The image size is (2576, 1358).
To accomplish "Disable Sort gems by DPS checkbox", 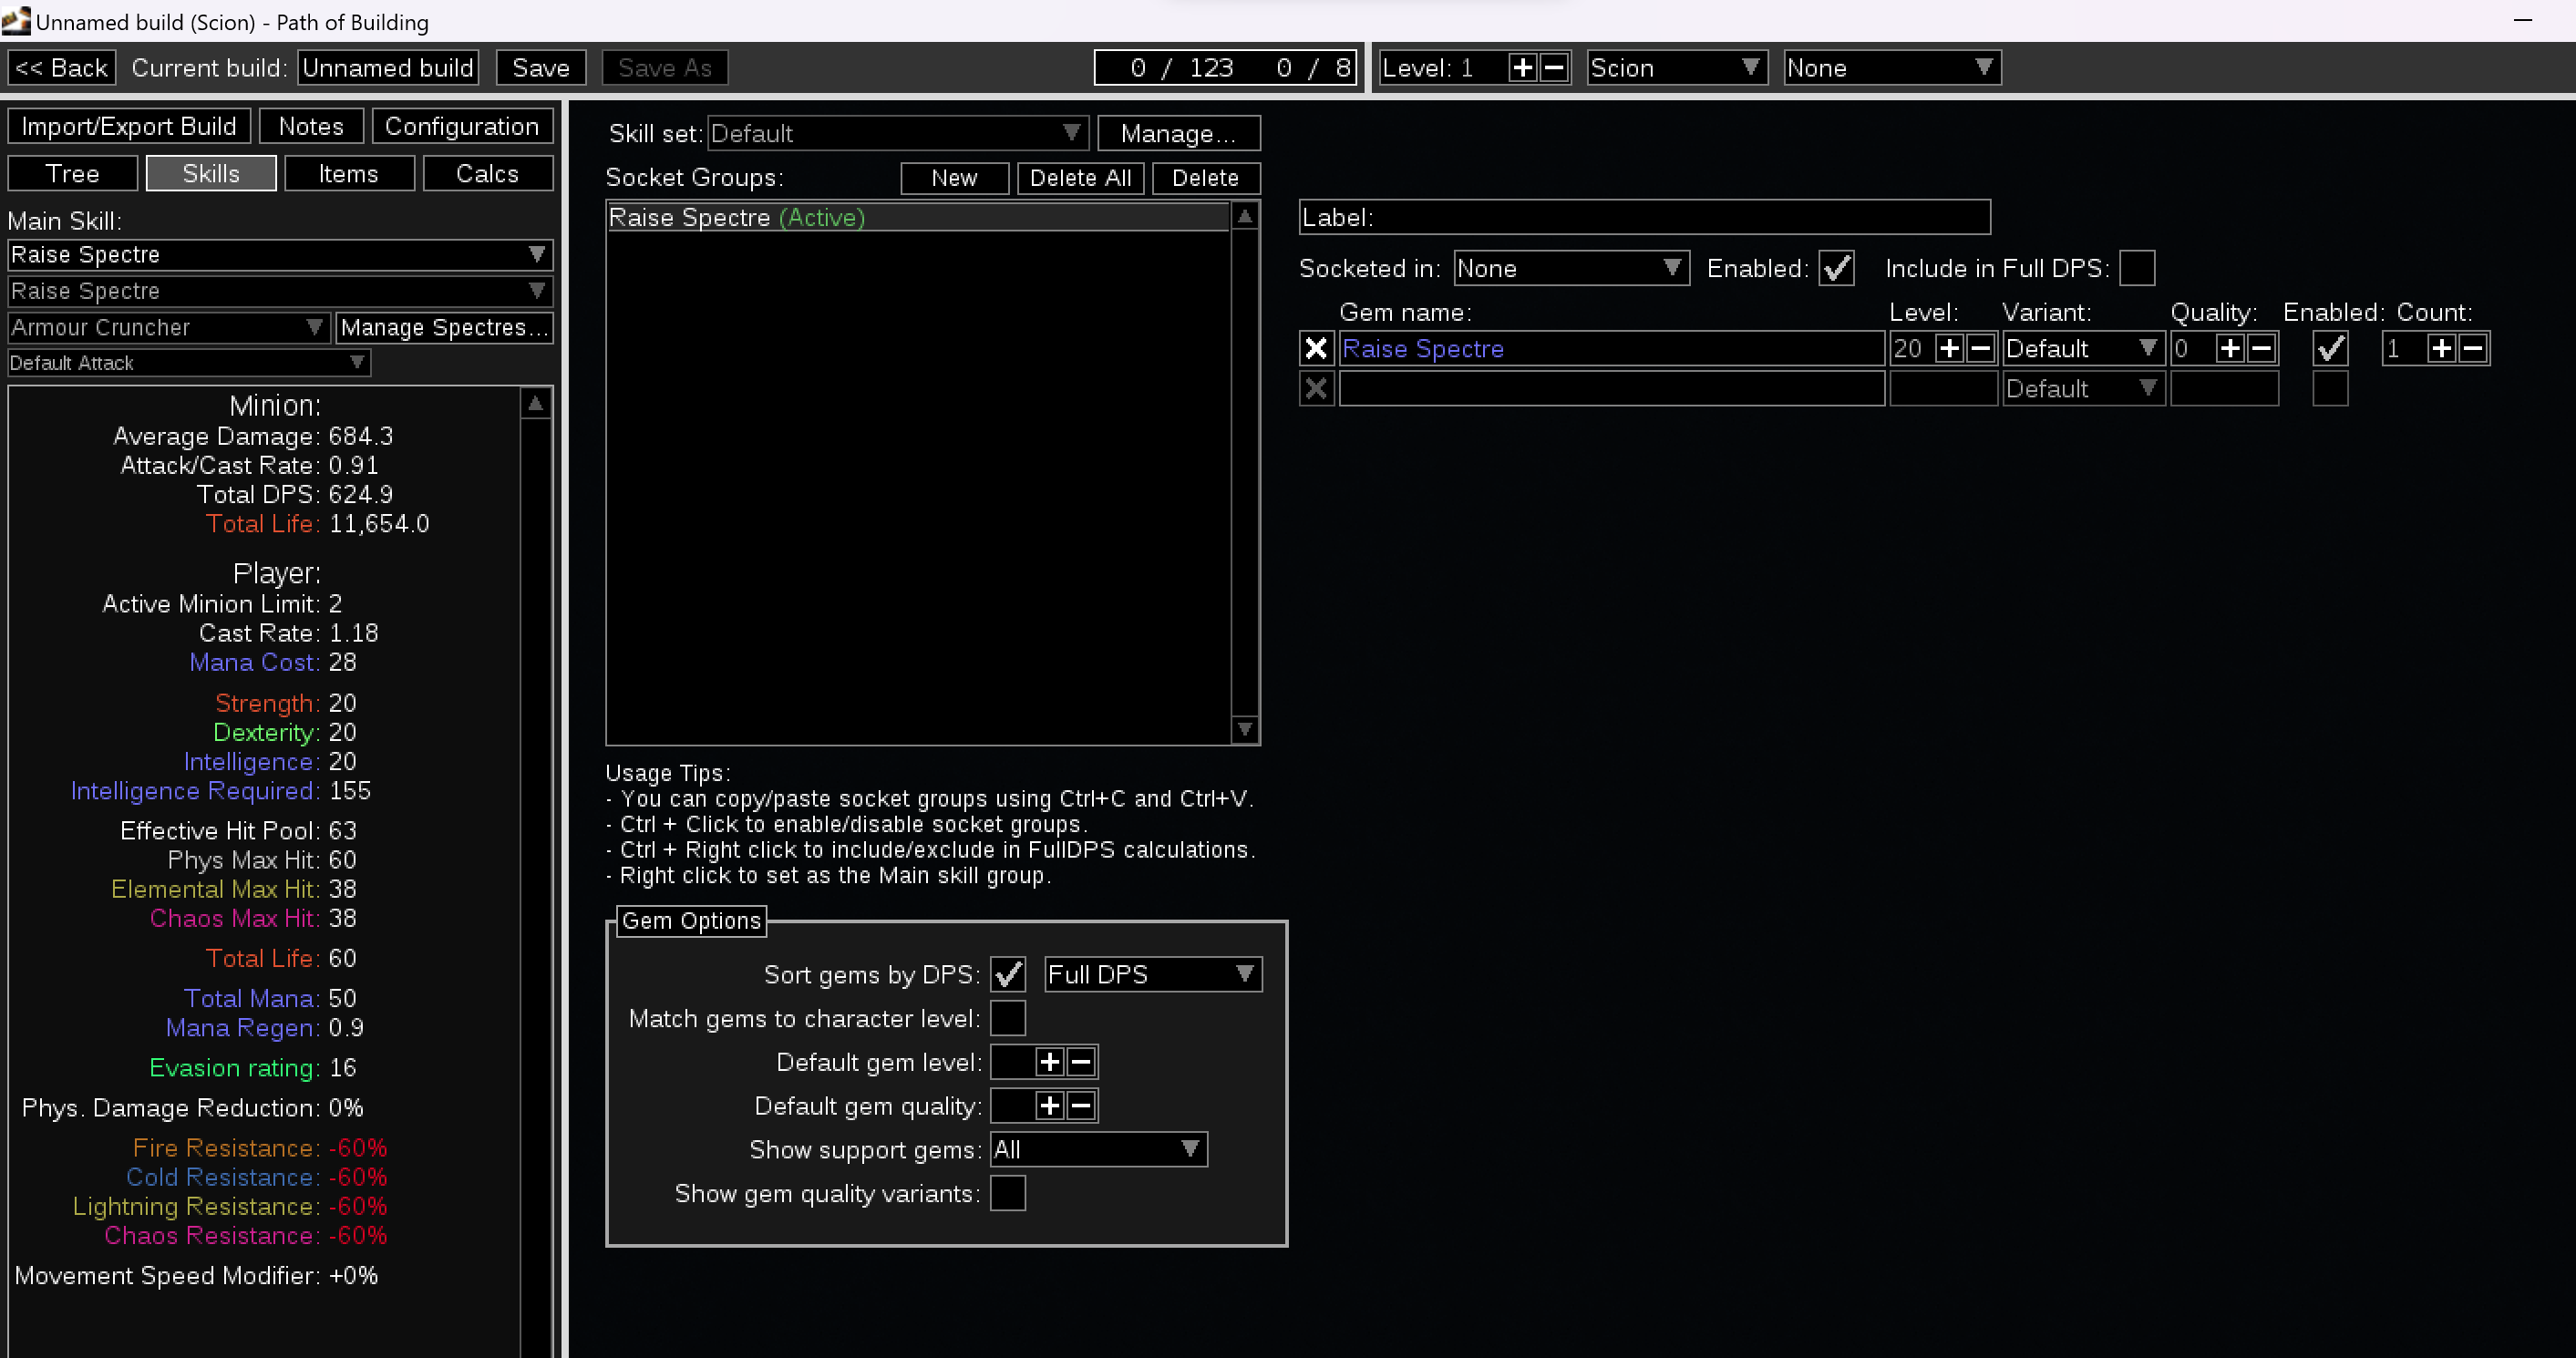I will tap(1007, 974).
